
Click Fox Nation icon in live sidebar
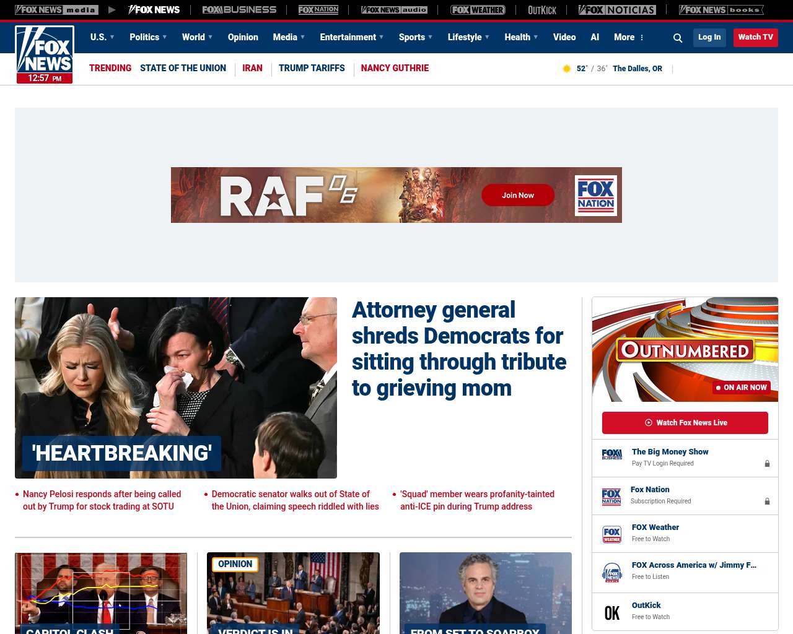coord(611,497)
